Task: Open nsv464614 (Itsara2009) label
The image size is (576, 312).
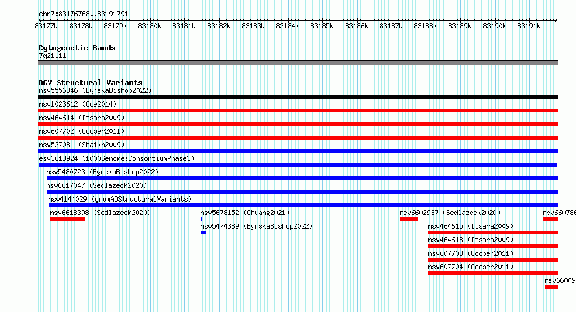Action: [82, 118]
